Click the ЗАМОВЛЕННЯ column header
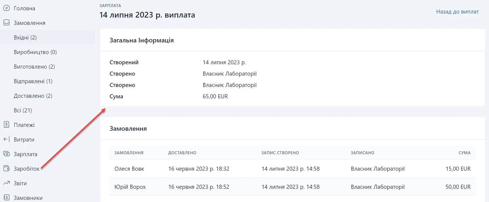Viewport: 489px width, 202px height. coord(129,153)
